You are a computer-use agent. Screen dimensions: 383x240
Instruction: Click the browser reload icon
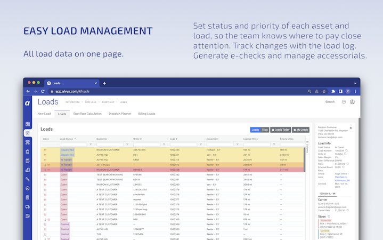[x=43, y=91]
